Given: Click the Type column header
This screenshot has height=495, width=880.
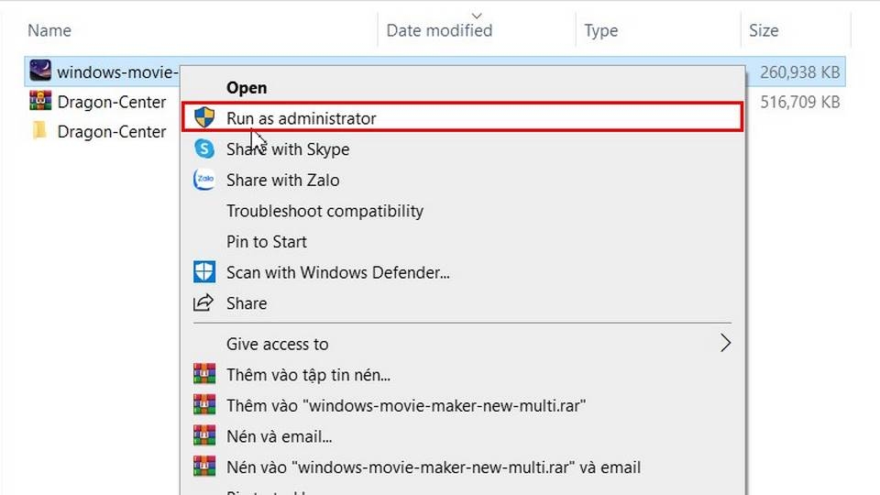Looking at the screenshot, I should [x=601, y=30].
